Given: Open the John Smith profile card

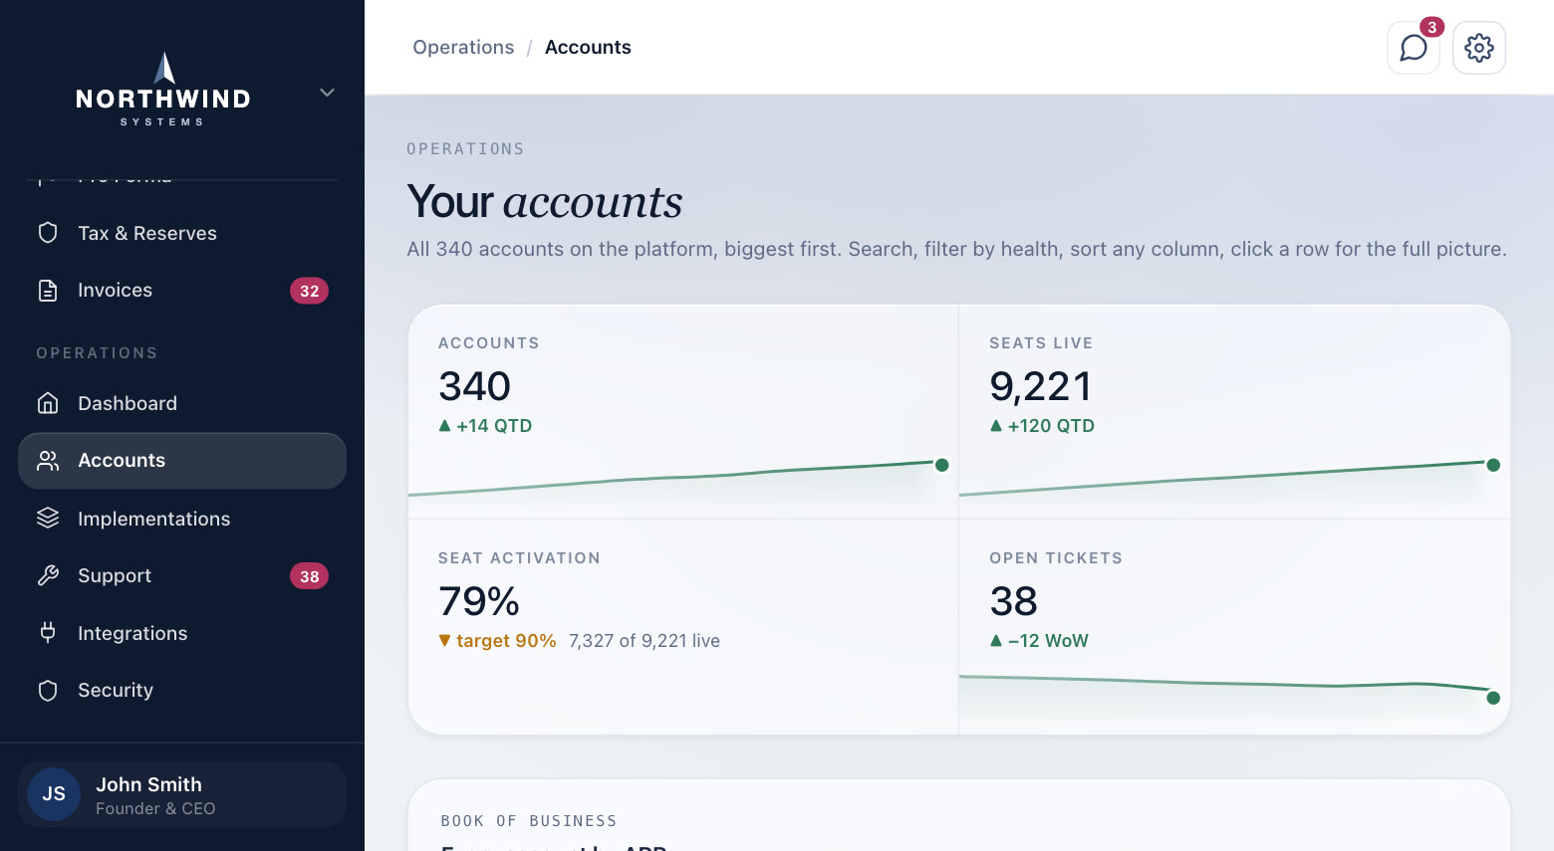Looking at the screenshot, I should [182, 794].
